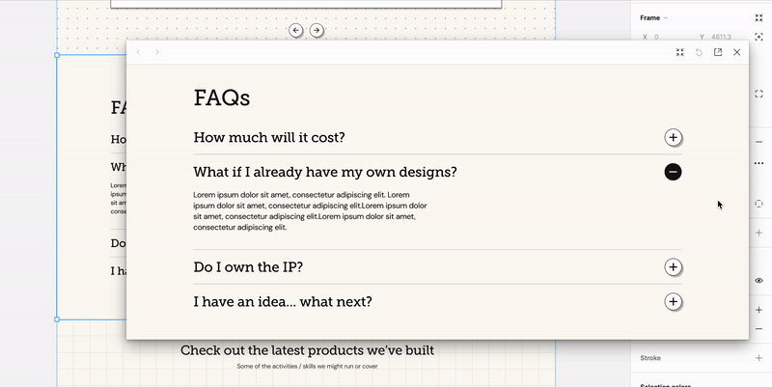This screenshot has width=772, height=387.
Task: Collapse the 'What if I already have my own designs?' answer
Action: [673, 172]
